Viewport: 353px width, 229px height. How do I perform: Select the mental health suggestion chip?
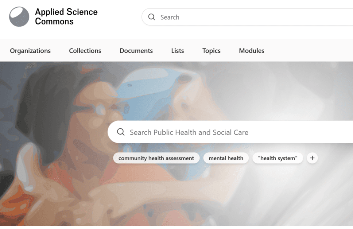pos(226,158)
